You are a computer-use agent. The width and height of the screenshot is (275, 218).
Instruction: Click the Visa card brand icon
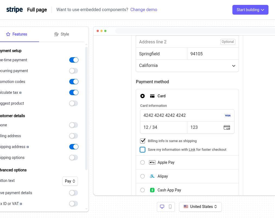click(228, 116)
